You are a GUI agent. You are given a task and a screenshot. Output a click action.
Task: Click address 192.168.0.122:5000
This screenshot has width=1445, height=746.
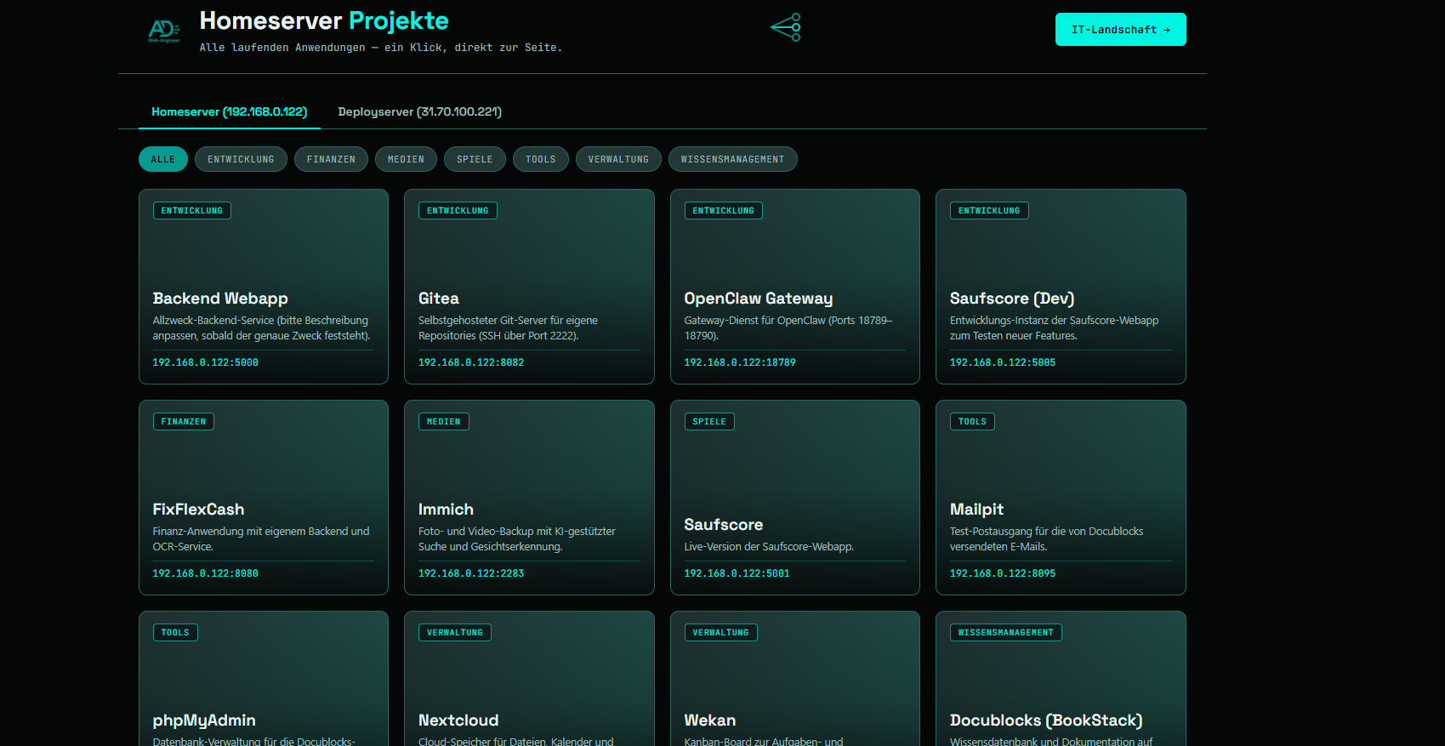pos(206,362)
